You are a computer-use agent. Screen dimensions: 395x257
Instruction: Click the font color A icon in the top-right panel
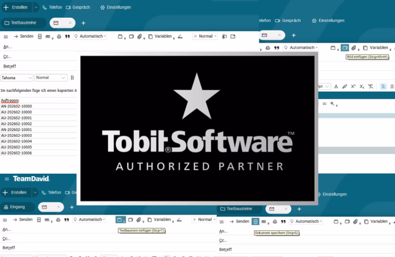pos(336,87)
